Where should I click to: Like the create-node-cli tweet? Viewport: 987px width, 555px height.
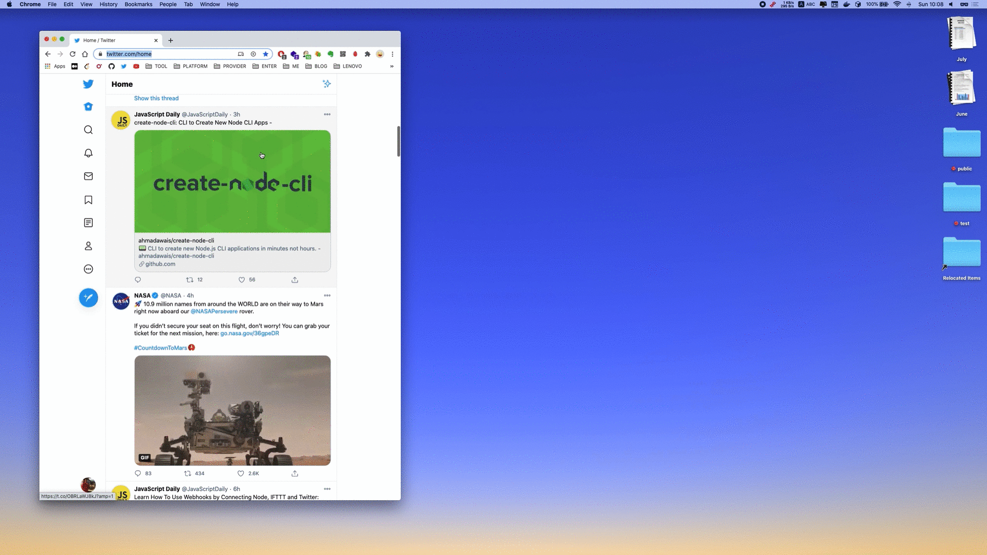tap(242, 280)
